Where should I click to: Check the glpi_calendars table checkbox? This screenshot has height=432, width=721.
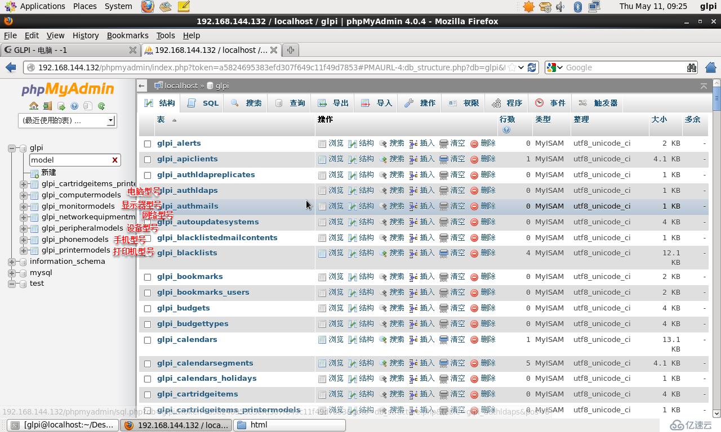(148, 340)
